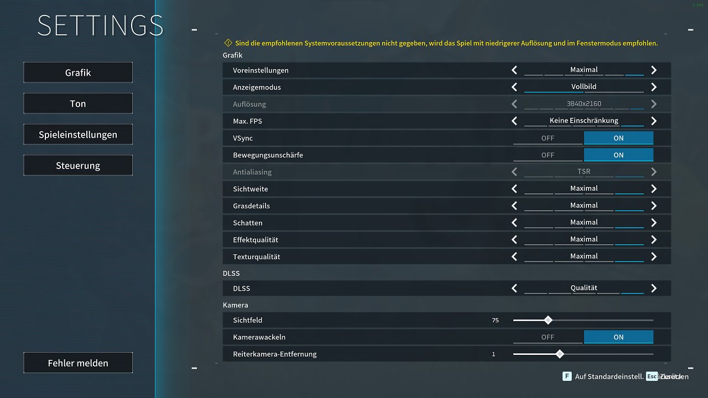Open the Spieleinstellungen tab
The image size is (708, 398).
coord(78,134)
